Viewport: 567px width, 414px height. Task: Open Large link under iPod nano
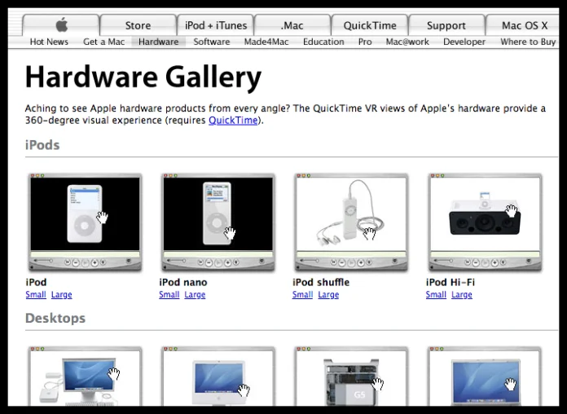[x=195, y=294]
